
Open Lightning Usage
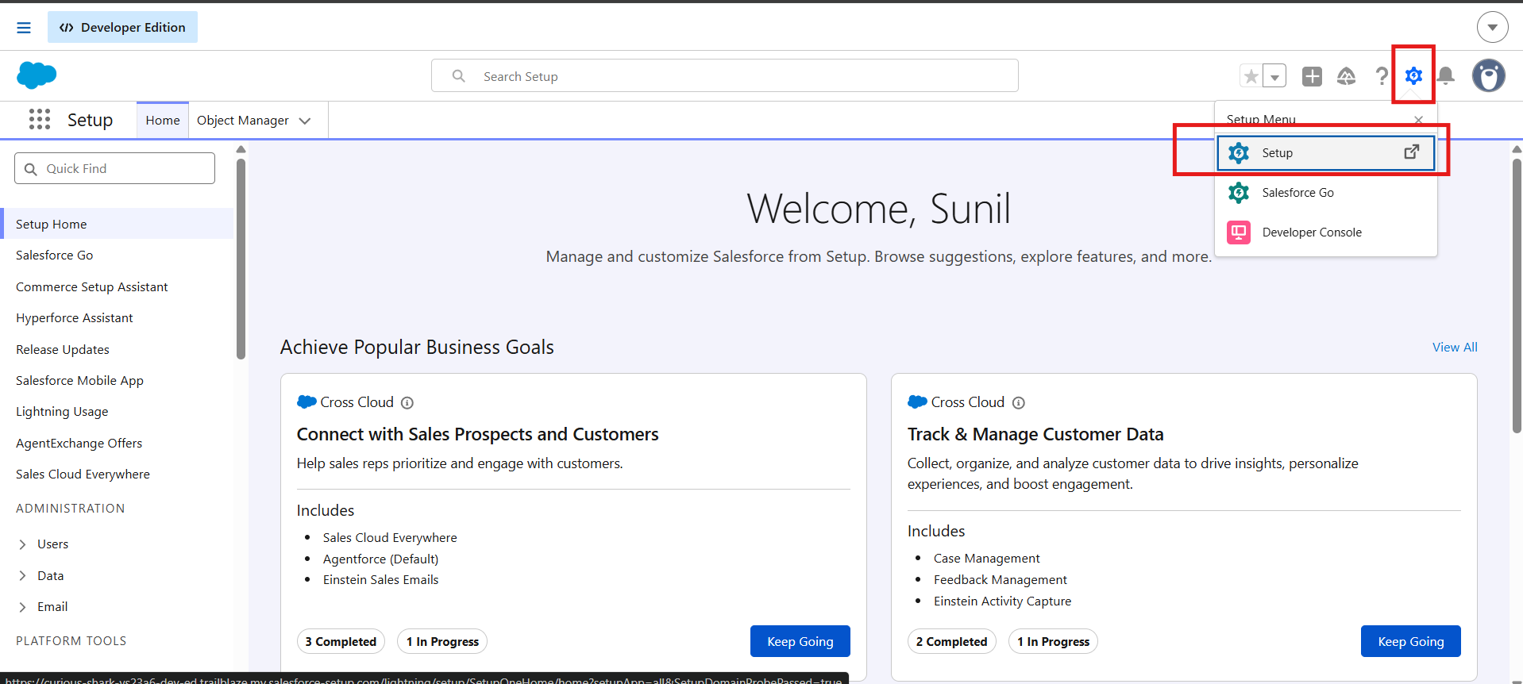pos(62,412)
